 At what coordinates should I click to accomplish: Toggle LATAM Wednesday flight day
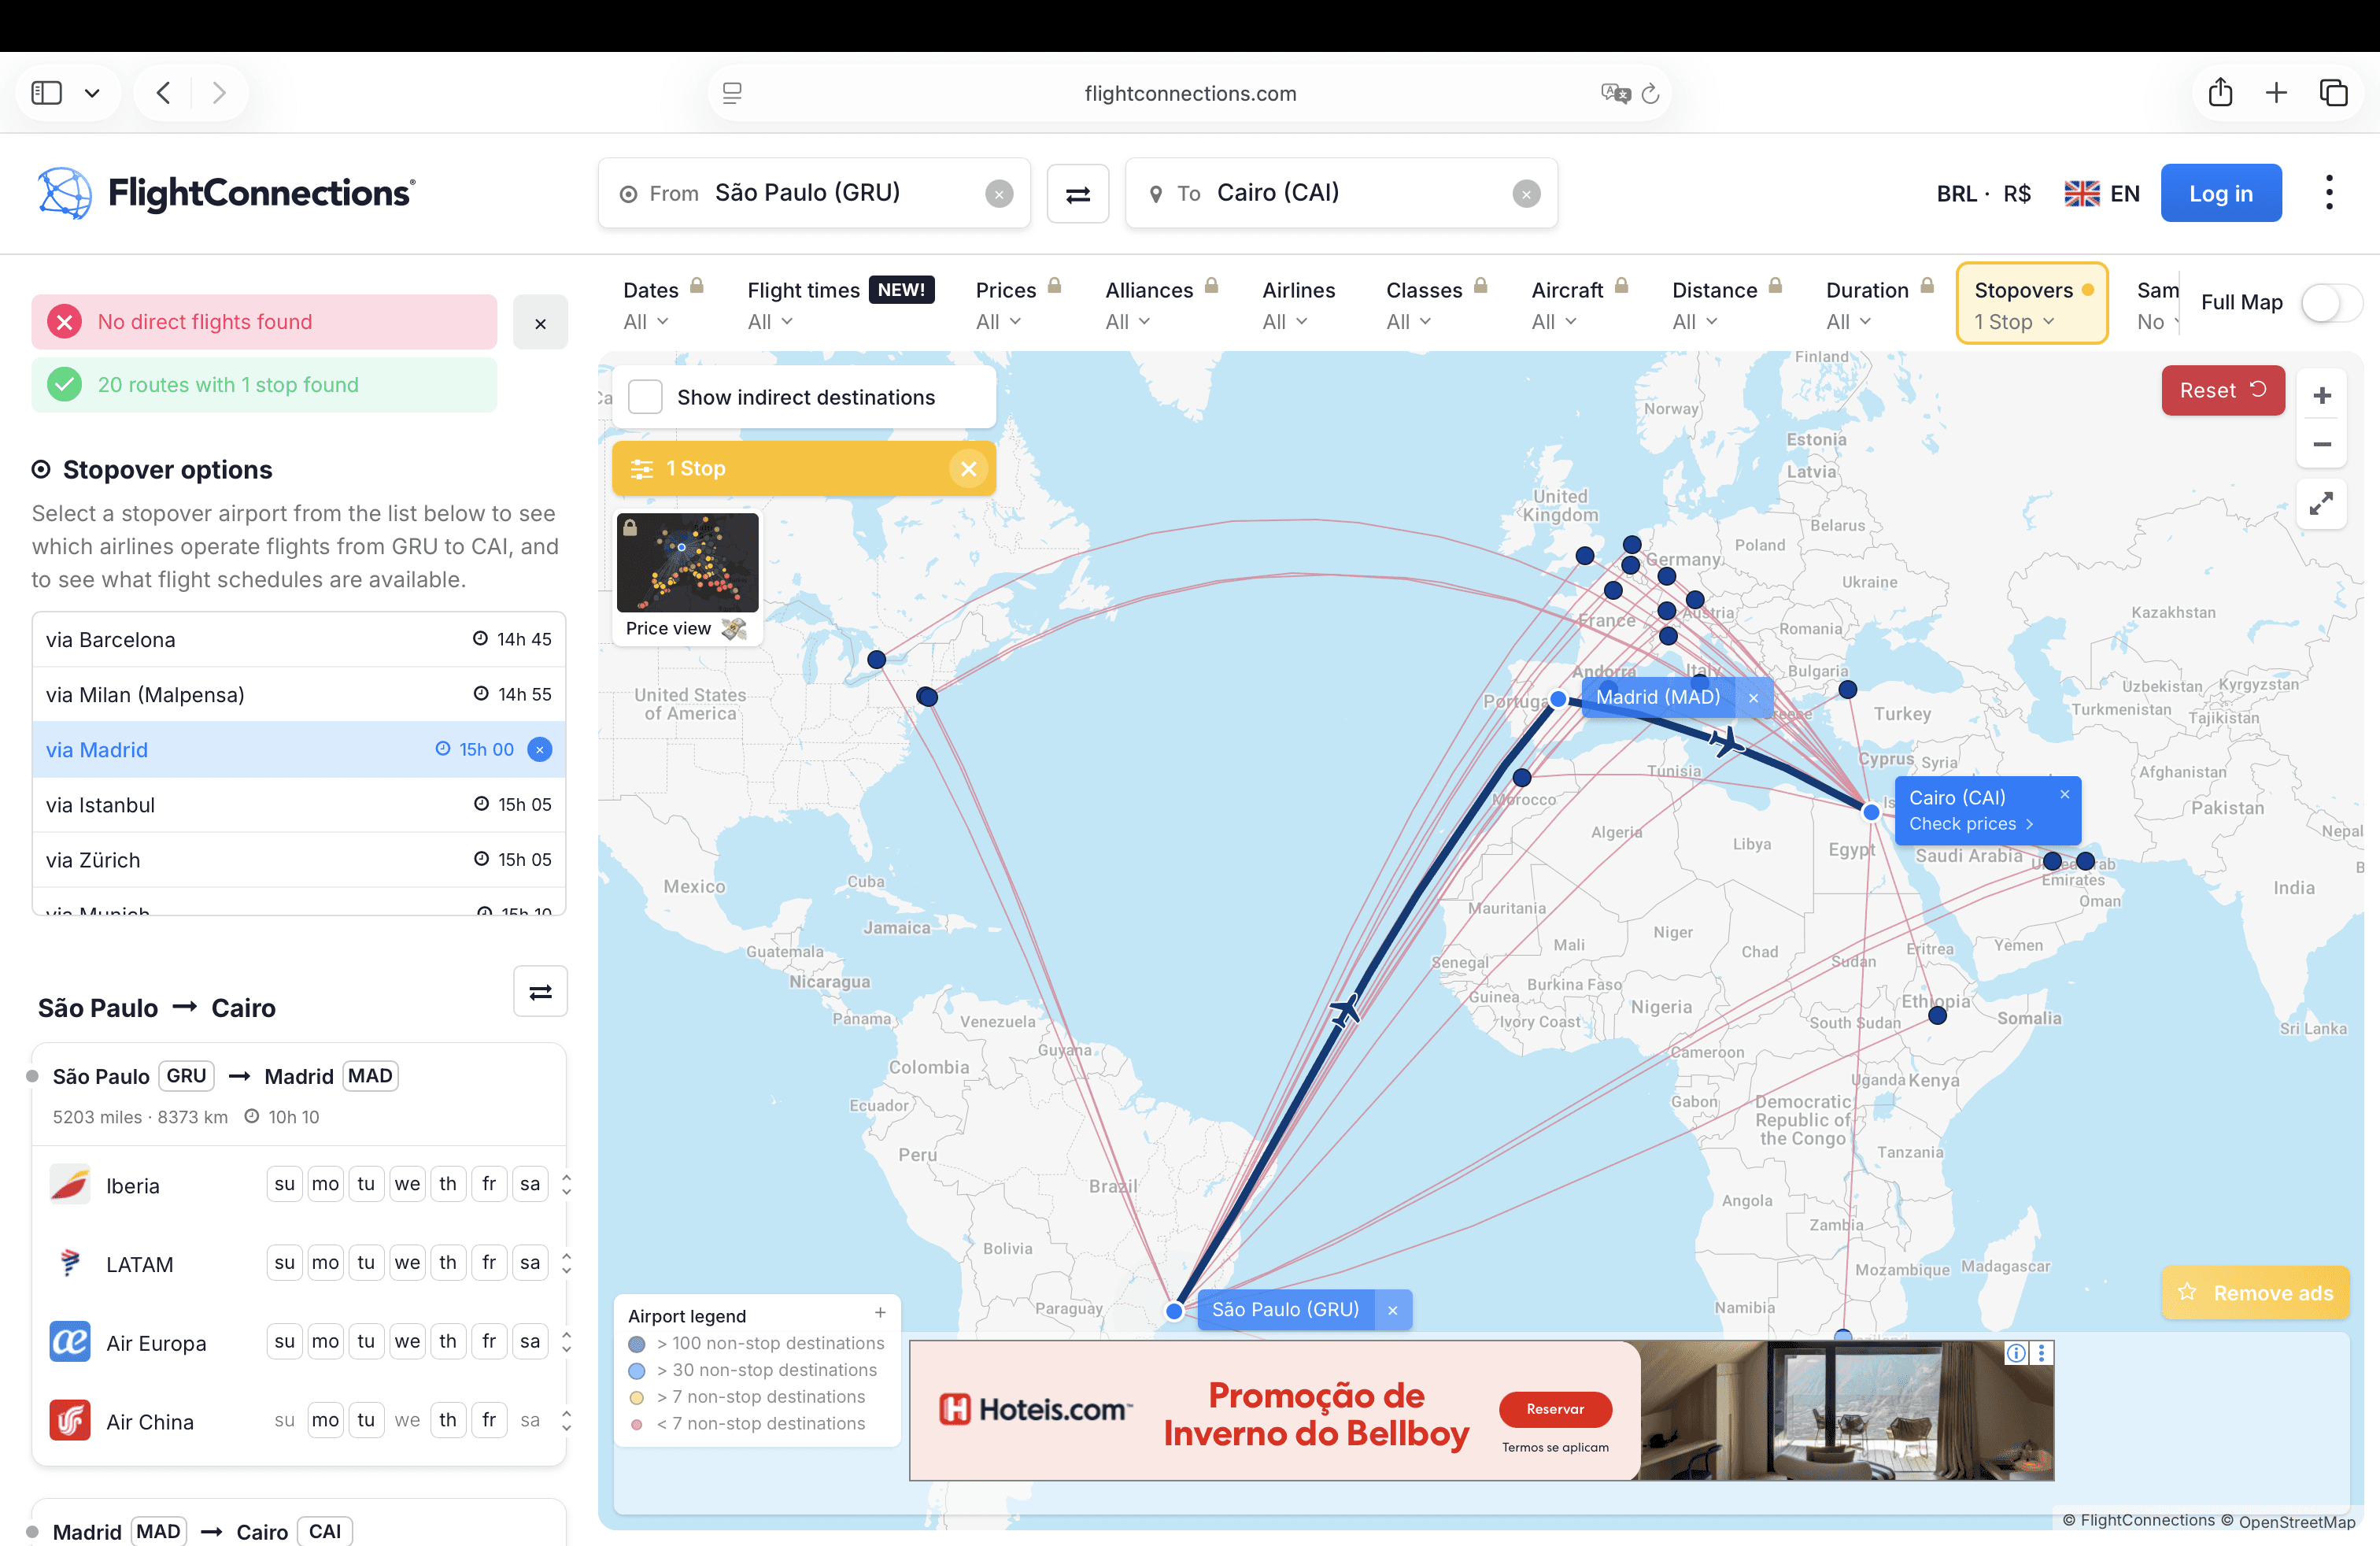(x=407, y=1263)
